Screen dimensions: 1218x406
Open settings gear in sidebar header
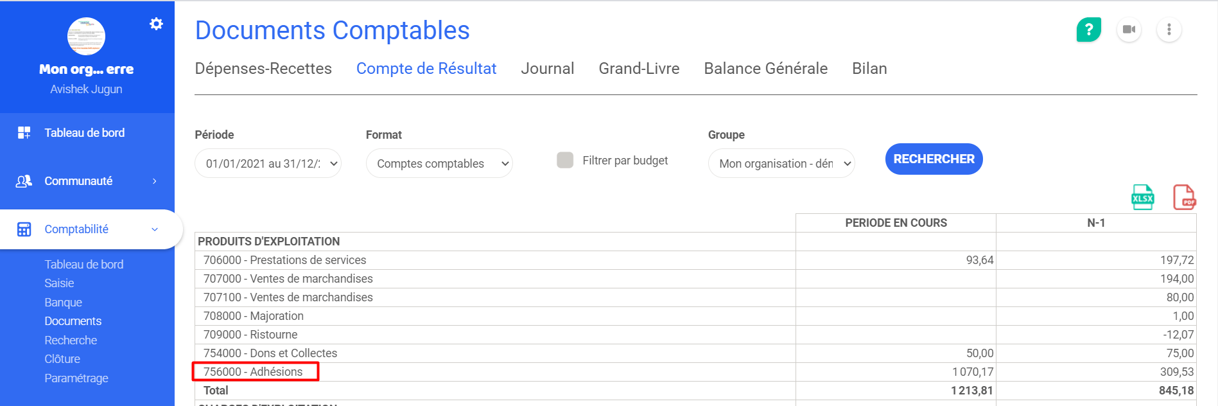pos(156,24)
